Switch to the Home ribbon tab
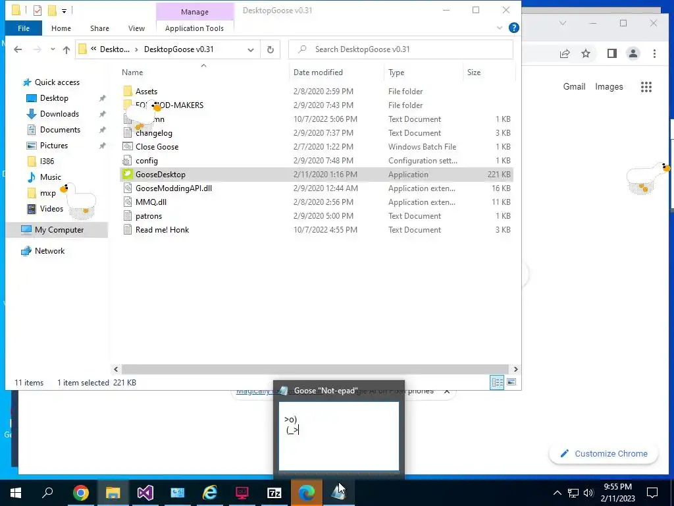 tap(61, 28)
